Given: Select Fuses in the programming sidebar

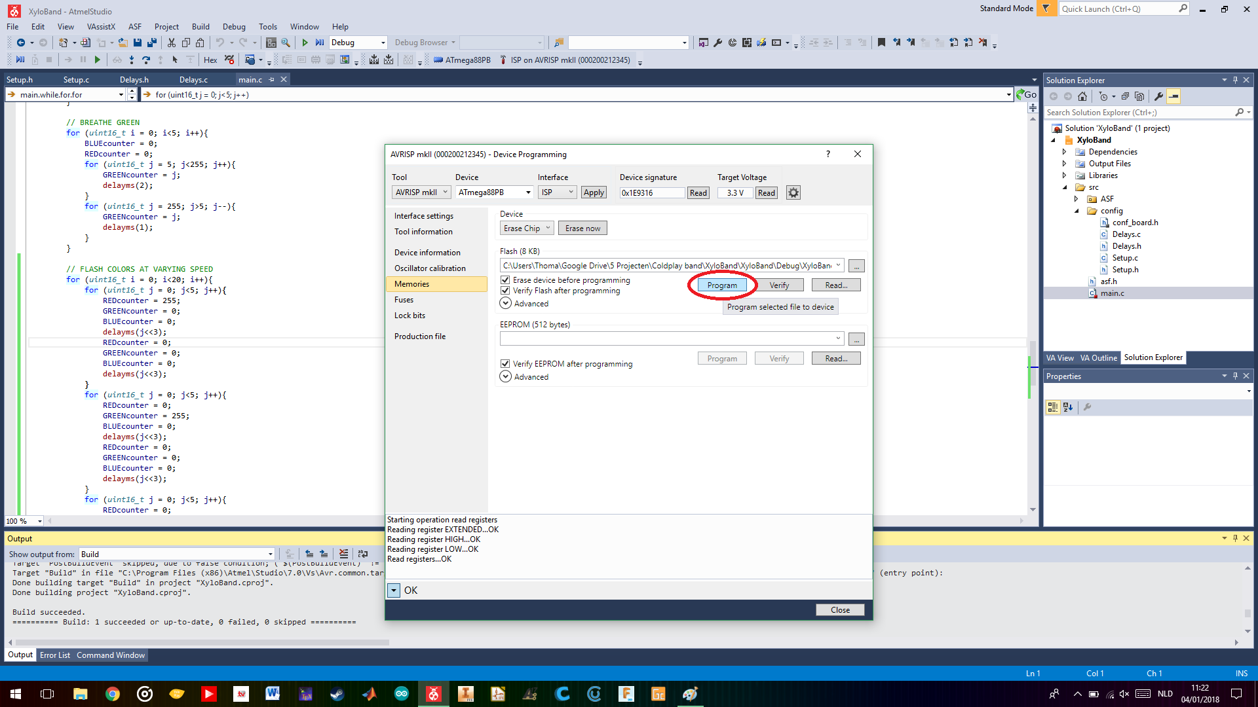Looking at the screenshot, I should click(404, 300).
